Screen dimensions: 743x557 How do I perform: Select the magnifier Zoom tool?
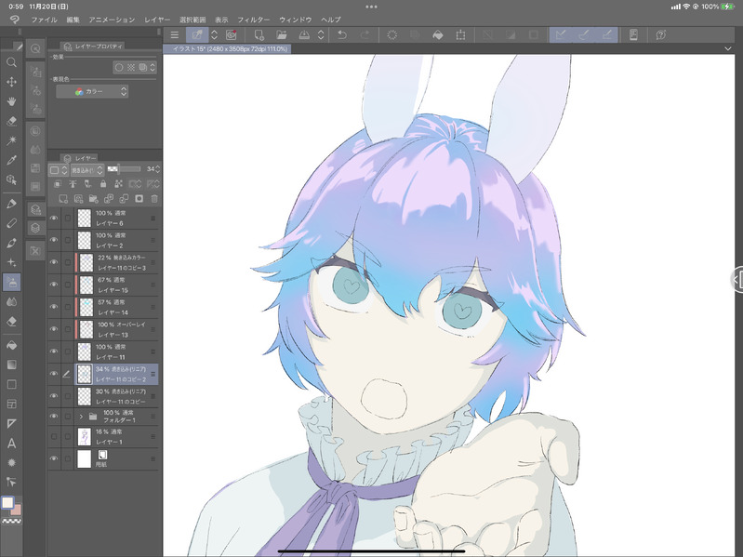[x=11, y=62]
